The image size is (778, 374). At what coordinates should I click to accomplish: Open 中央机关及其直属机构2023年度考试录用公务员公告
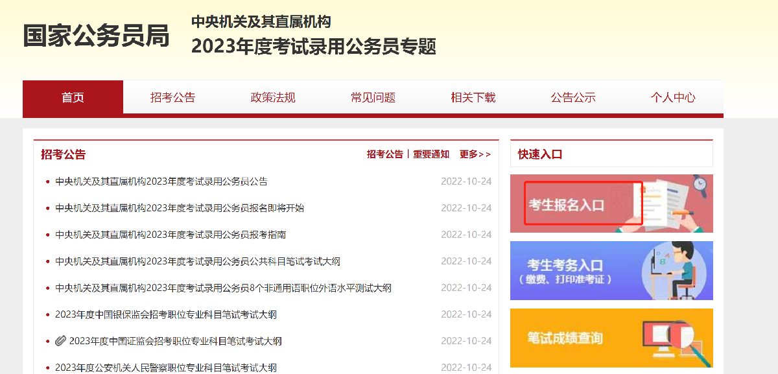161,181
